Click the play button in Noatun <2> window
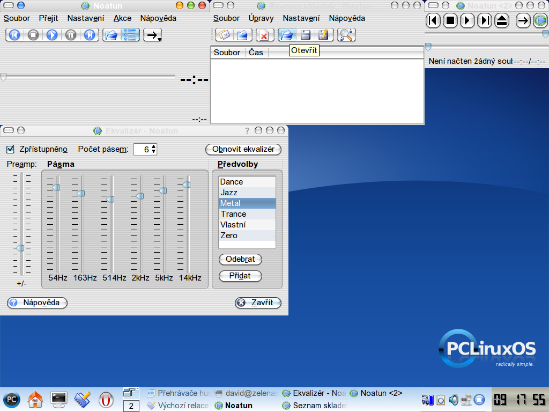 468,21
